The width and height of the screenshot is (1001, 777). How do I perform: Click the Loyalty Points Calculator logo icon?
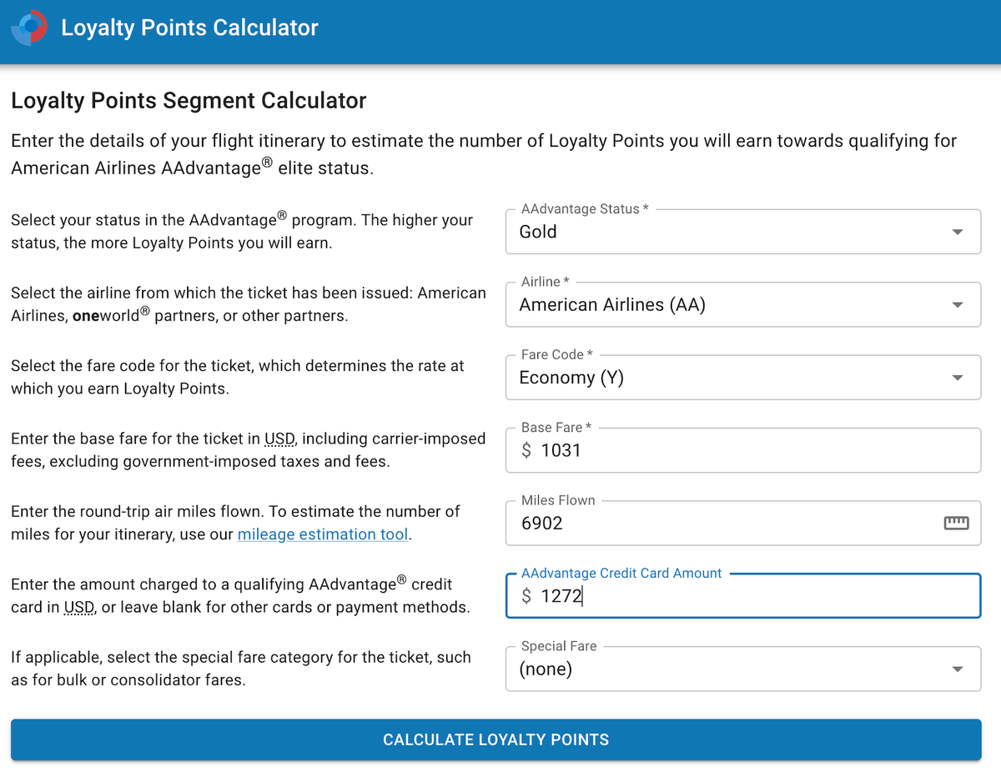29,28
